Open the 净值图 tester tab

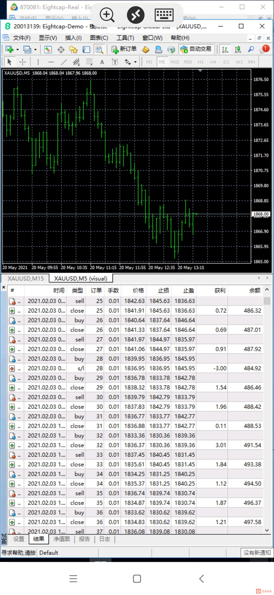point(61,539)
